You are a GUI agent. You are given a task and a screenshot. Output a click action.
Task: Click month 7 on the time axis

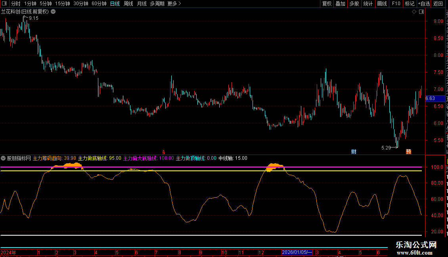(x=156, y=253)
